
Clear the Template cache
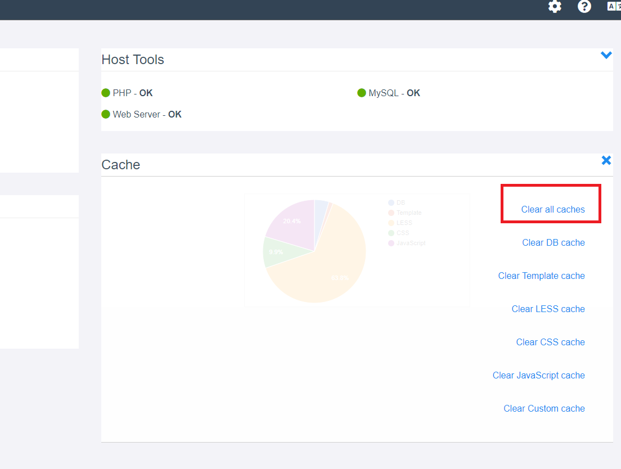(x=541, y=276)
